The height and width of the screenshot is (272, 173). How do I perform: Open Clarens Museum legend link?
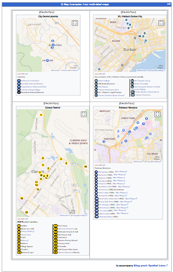[65, 252]
